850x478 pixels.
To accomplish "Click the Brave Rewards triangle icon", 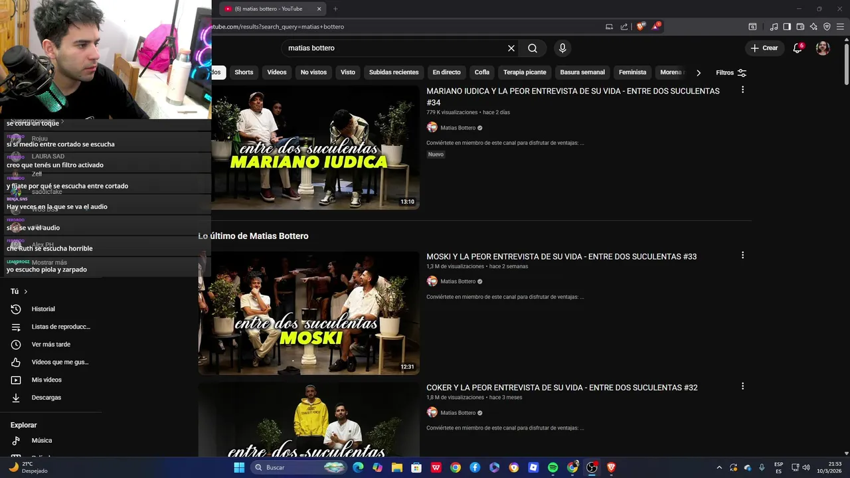I will point(656,27).
